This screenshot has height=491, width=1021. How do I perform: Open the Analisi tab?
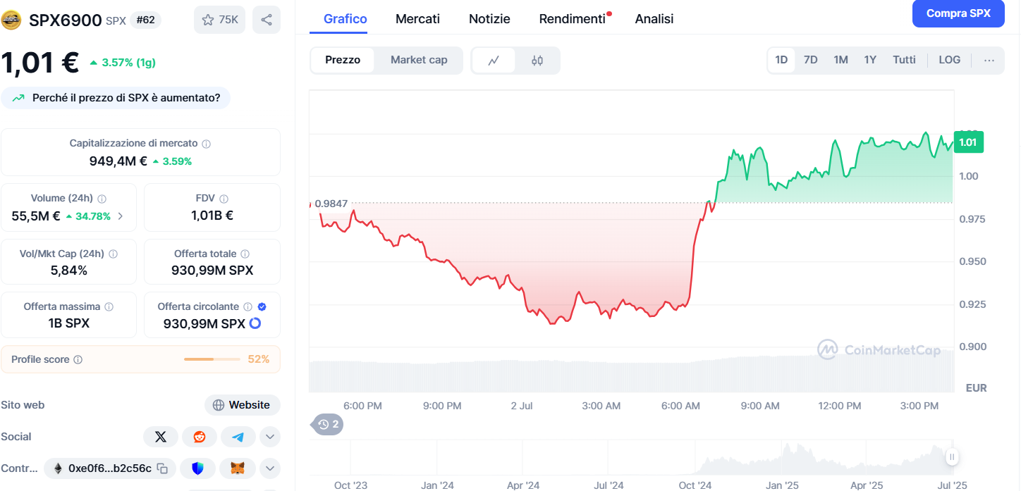pyautogui.click(x=654, y=19)
